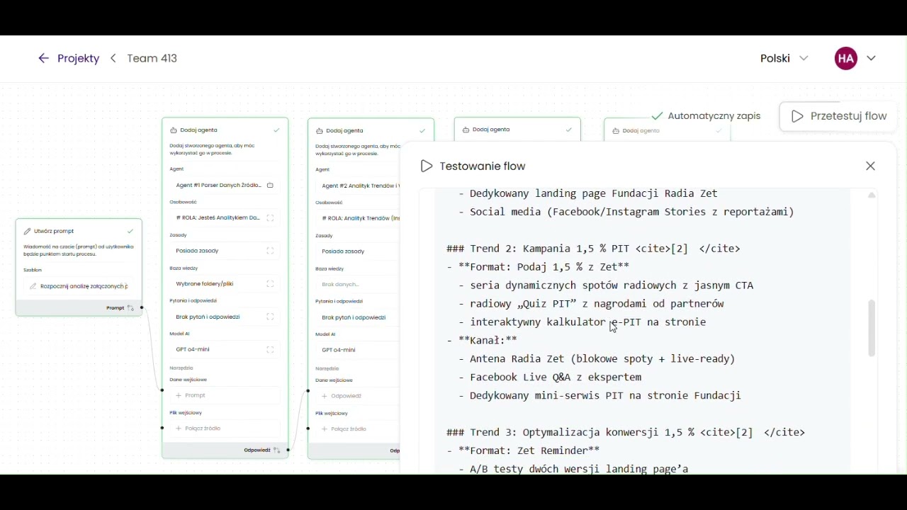Click second agent's + Połącz źródło button
Screen dimensions: 907x510
[x=357, y=429]
